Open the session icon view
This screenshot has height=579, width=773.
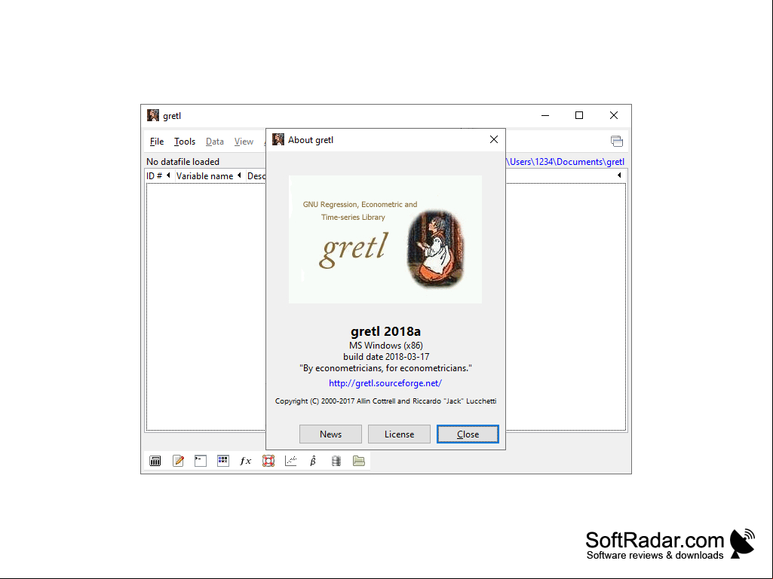[x=222, y=461]
